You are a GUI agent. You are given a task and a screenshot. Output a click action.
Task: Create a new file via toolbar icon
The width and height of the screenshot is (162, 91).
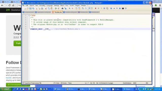point(25,8)
